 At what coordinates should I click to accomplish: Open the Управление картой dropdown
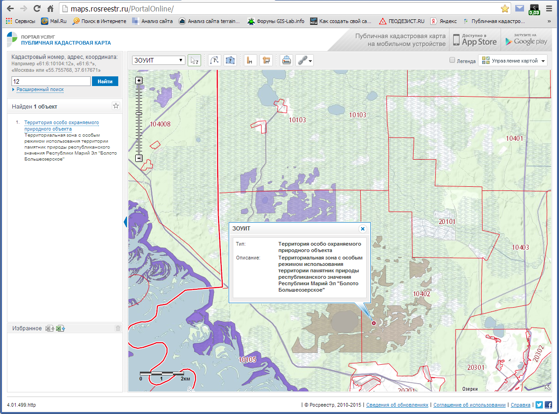click(513, 61)
